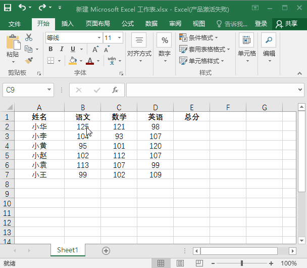Add a new sheet with plus icon

point(106,250)
